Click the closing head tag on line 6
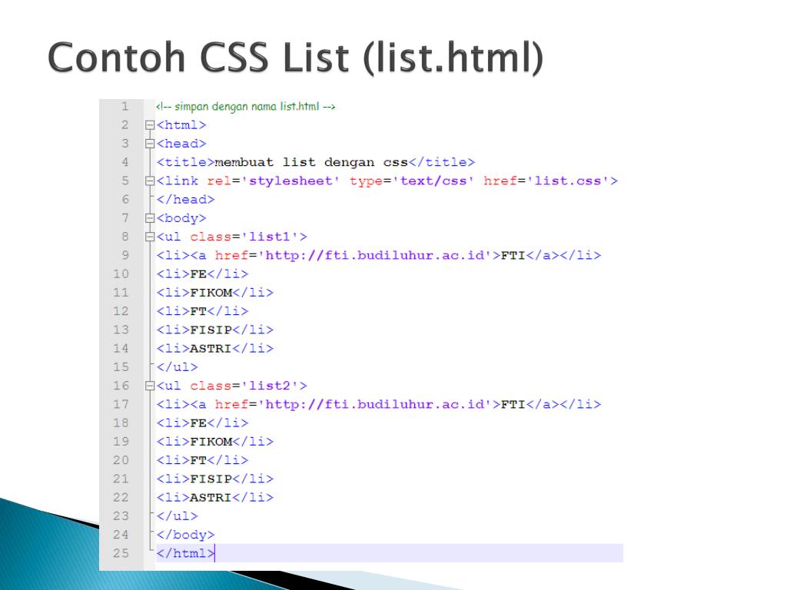This screenshot has height=590, width=787. (186, 200)
